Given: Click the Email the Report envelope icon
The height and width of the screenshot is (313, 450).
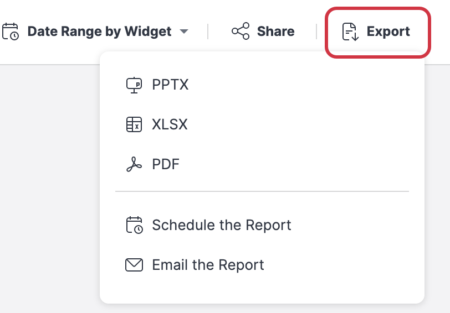Looking at the screenshot, I should (134, 265).
